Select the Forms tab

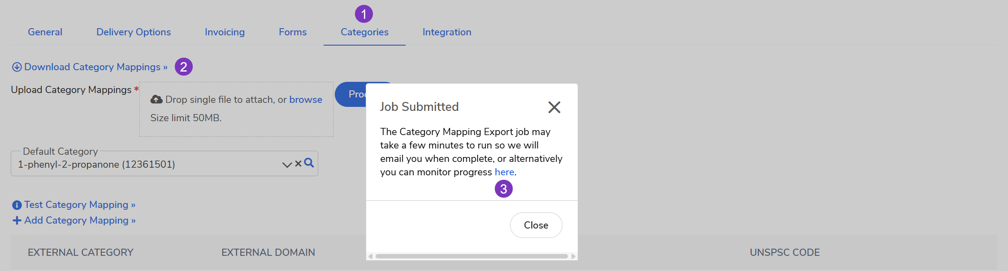click(293, 32)
